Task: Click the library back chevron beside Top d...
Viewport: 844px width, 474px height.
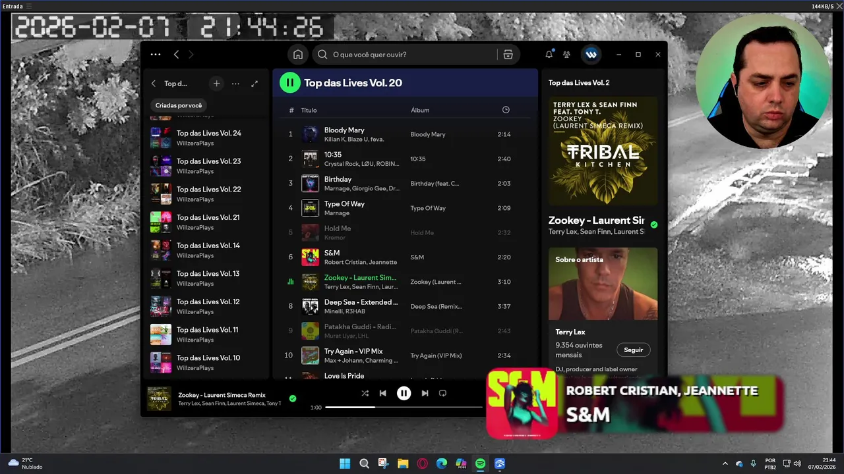Action: click(x=154, y=84)
